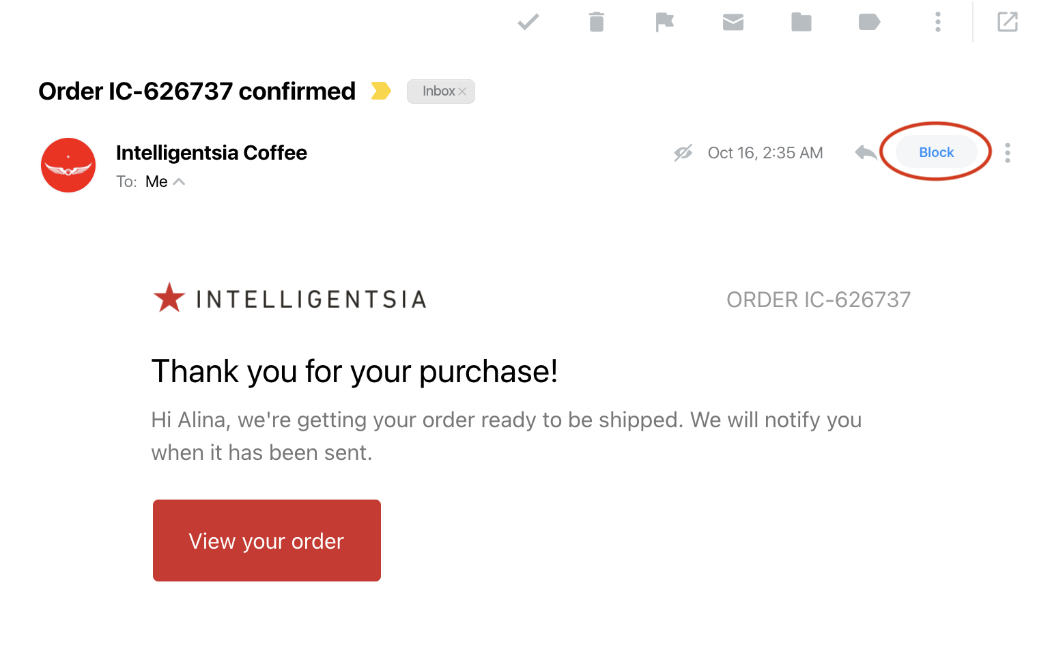Open the top toolbar more options menu
This screenshot has height=662, width=1050.
[938, 23]
